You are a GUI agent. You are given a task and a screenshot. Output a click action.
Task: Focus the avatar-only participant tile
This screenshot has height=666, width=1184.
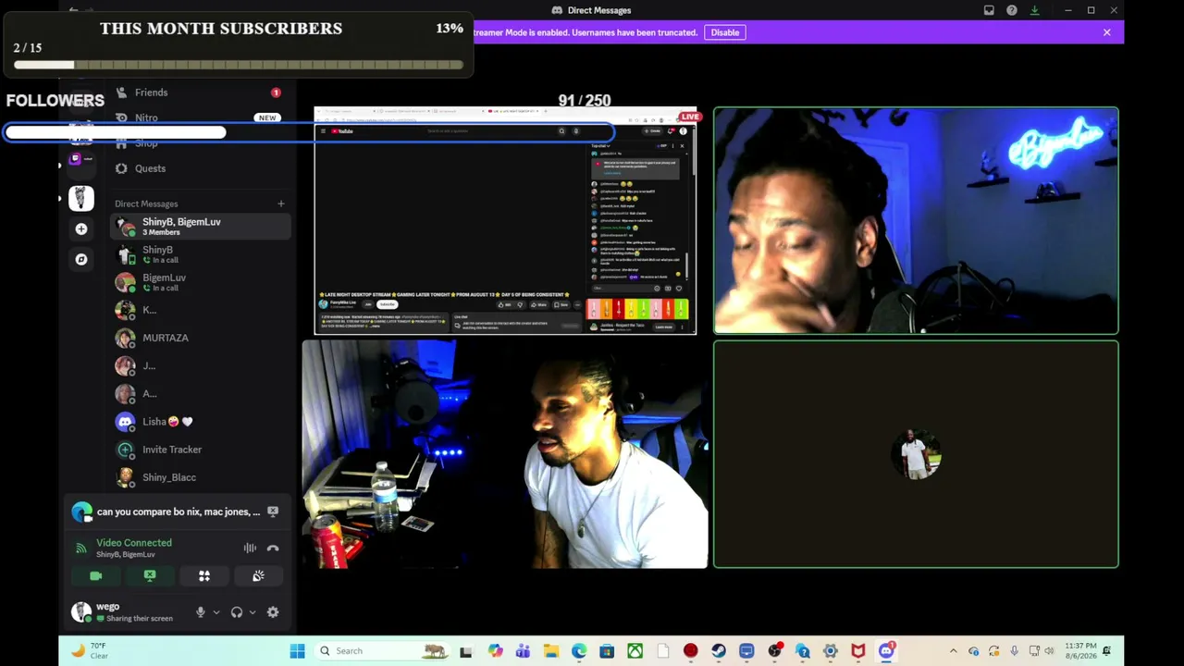click(x=916, y=454)
